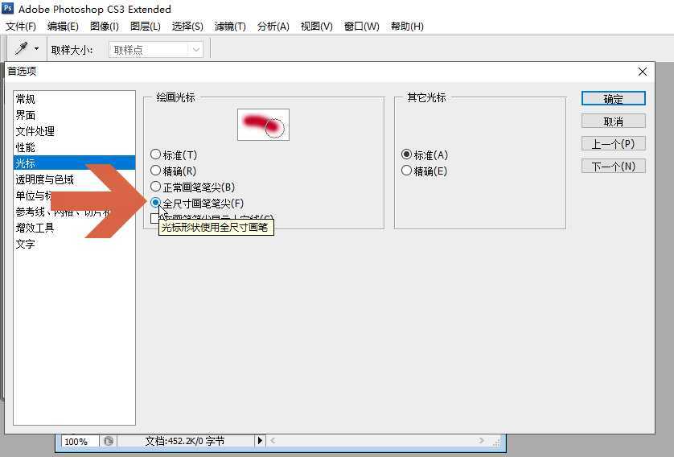Select the Eyedropper tool icon in options bar
Screen dimensions: 674x457
[x=21, y=49]
